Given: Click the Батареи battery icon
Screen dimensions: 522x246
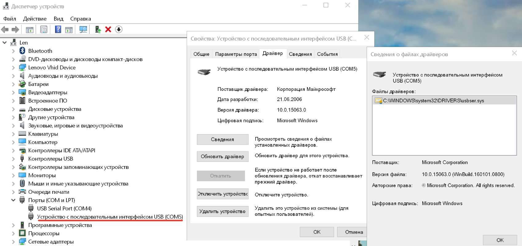Looking at the screenshot, I should 22,84.
